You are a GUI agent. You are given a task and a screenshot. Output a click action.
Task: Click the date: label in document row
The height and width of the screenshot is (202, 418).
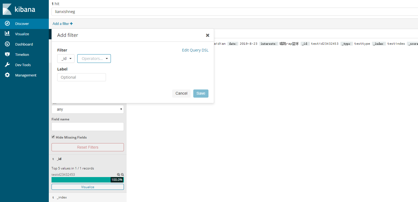pyautogui.click(x=233, y=44)
